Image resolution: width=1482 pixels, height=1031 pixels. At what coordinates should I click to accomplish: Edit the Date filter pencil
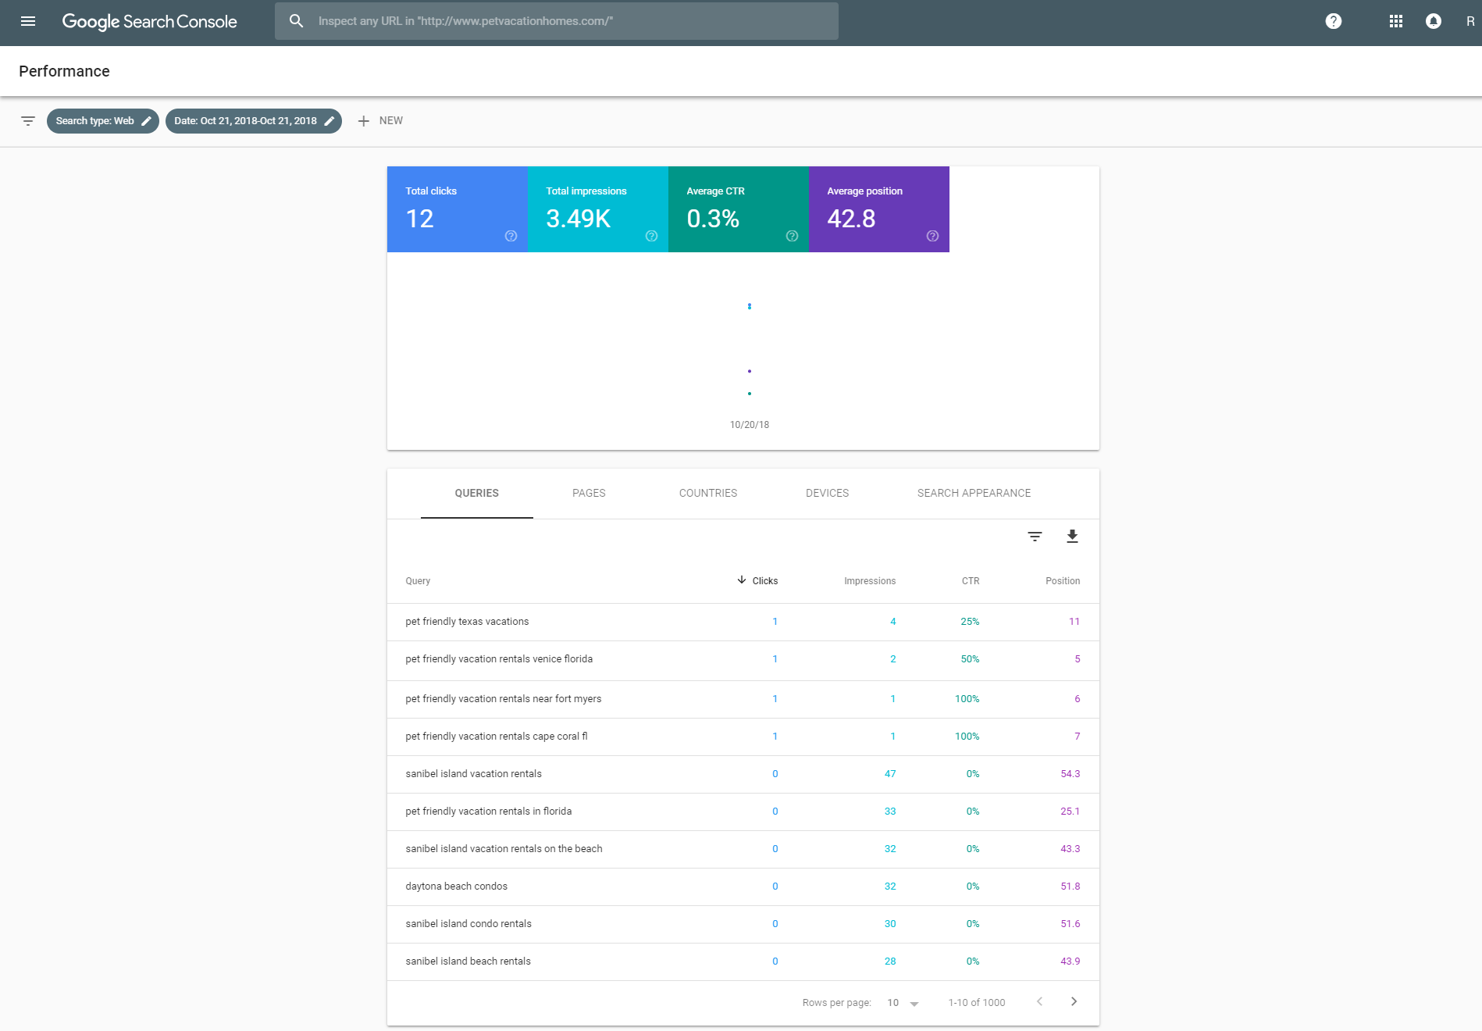[x=330, y=121]
